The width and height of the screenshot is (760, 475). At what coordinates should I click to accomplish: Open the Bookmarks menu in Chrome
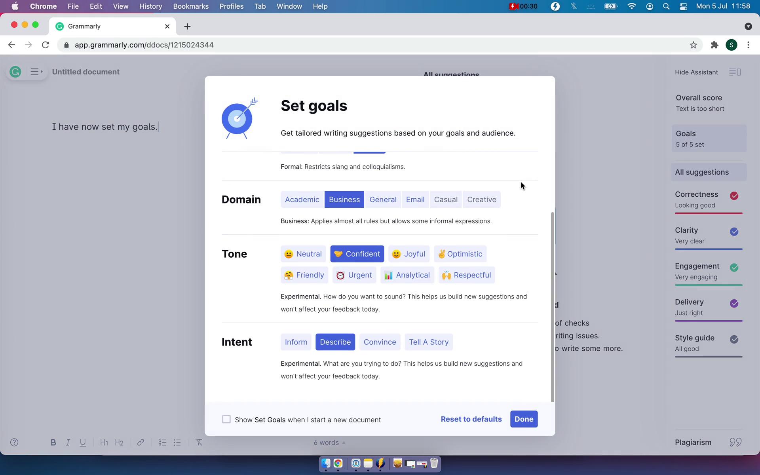pyautogui.click(x=190, y=6)
